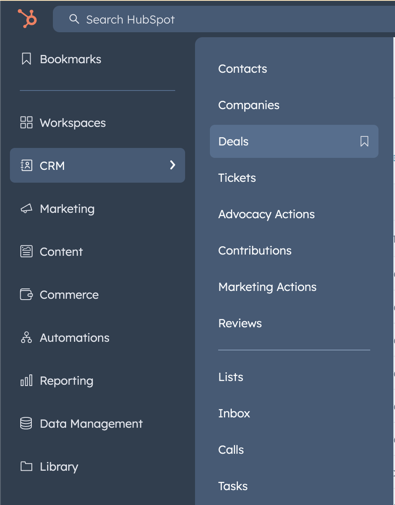Navigate to Marketing Actions
The height and width of the screenshot is (505, 395).
[x=267, y=287]
